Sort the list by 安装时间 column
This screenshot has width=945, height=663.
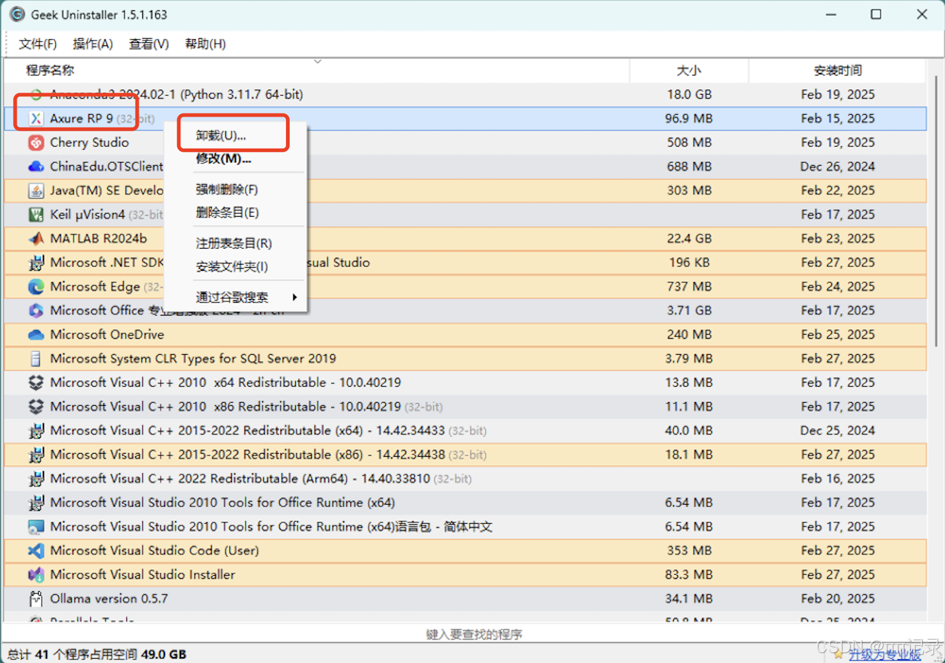pos(838,71)
